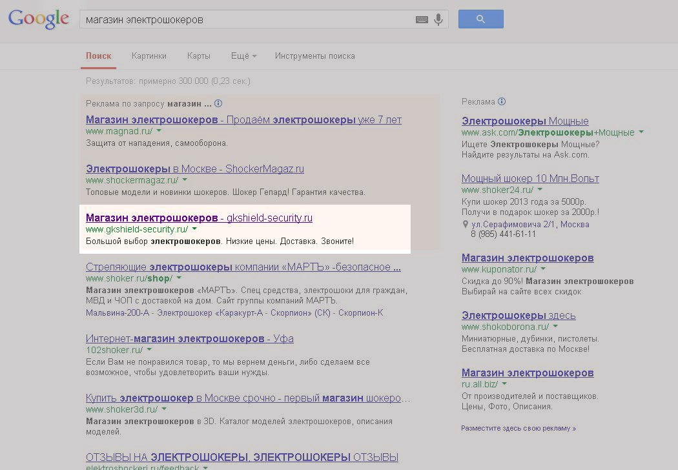Open kuponator 'Магазин электрошокеров' side ad
The image size is (678, 470).
528,258
